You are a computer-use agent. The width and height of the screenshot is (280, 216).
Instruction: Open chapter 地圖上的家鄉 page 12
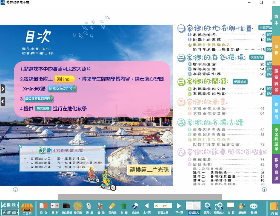point(226,40)
